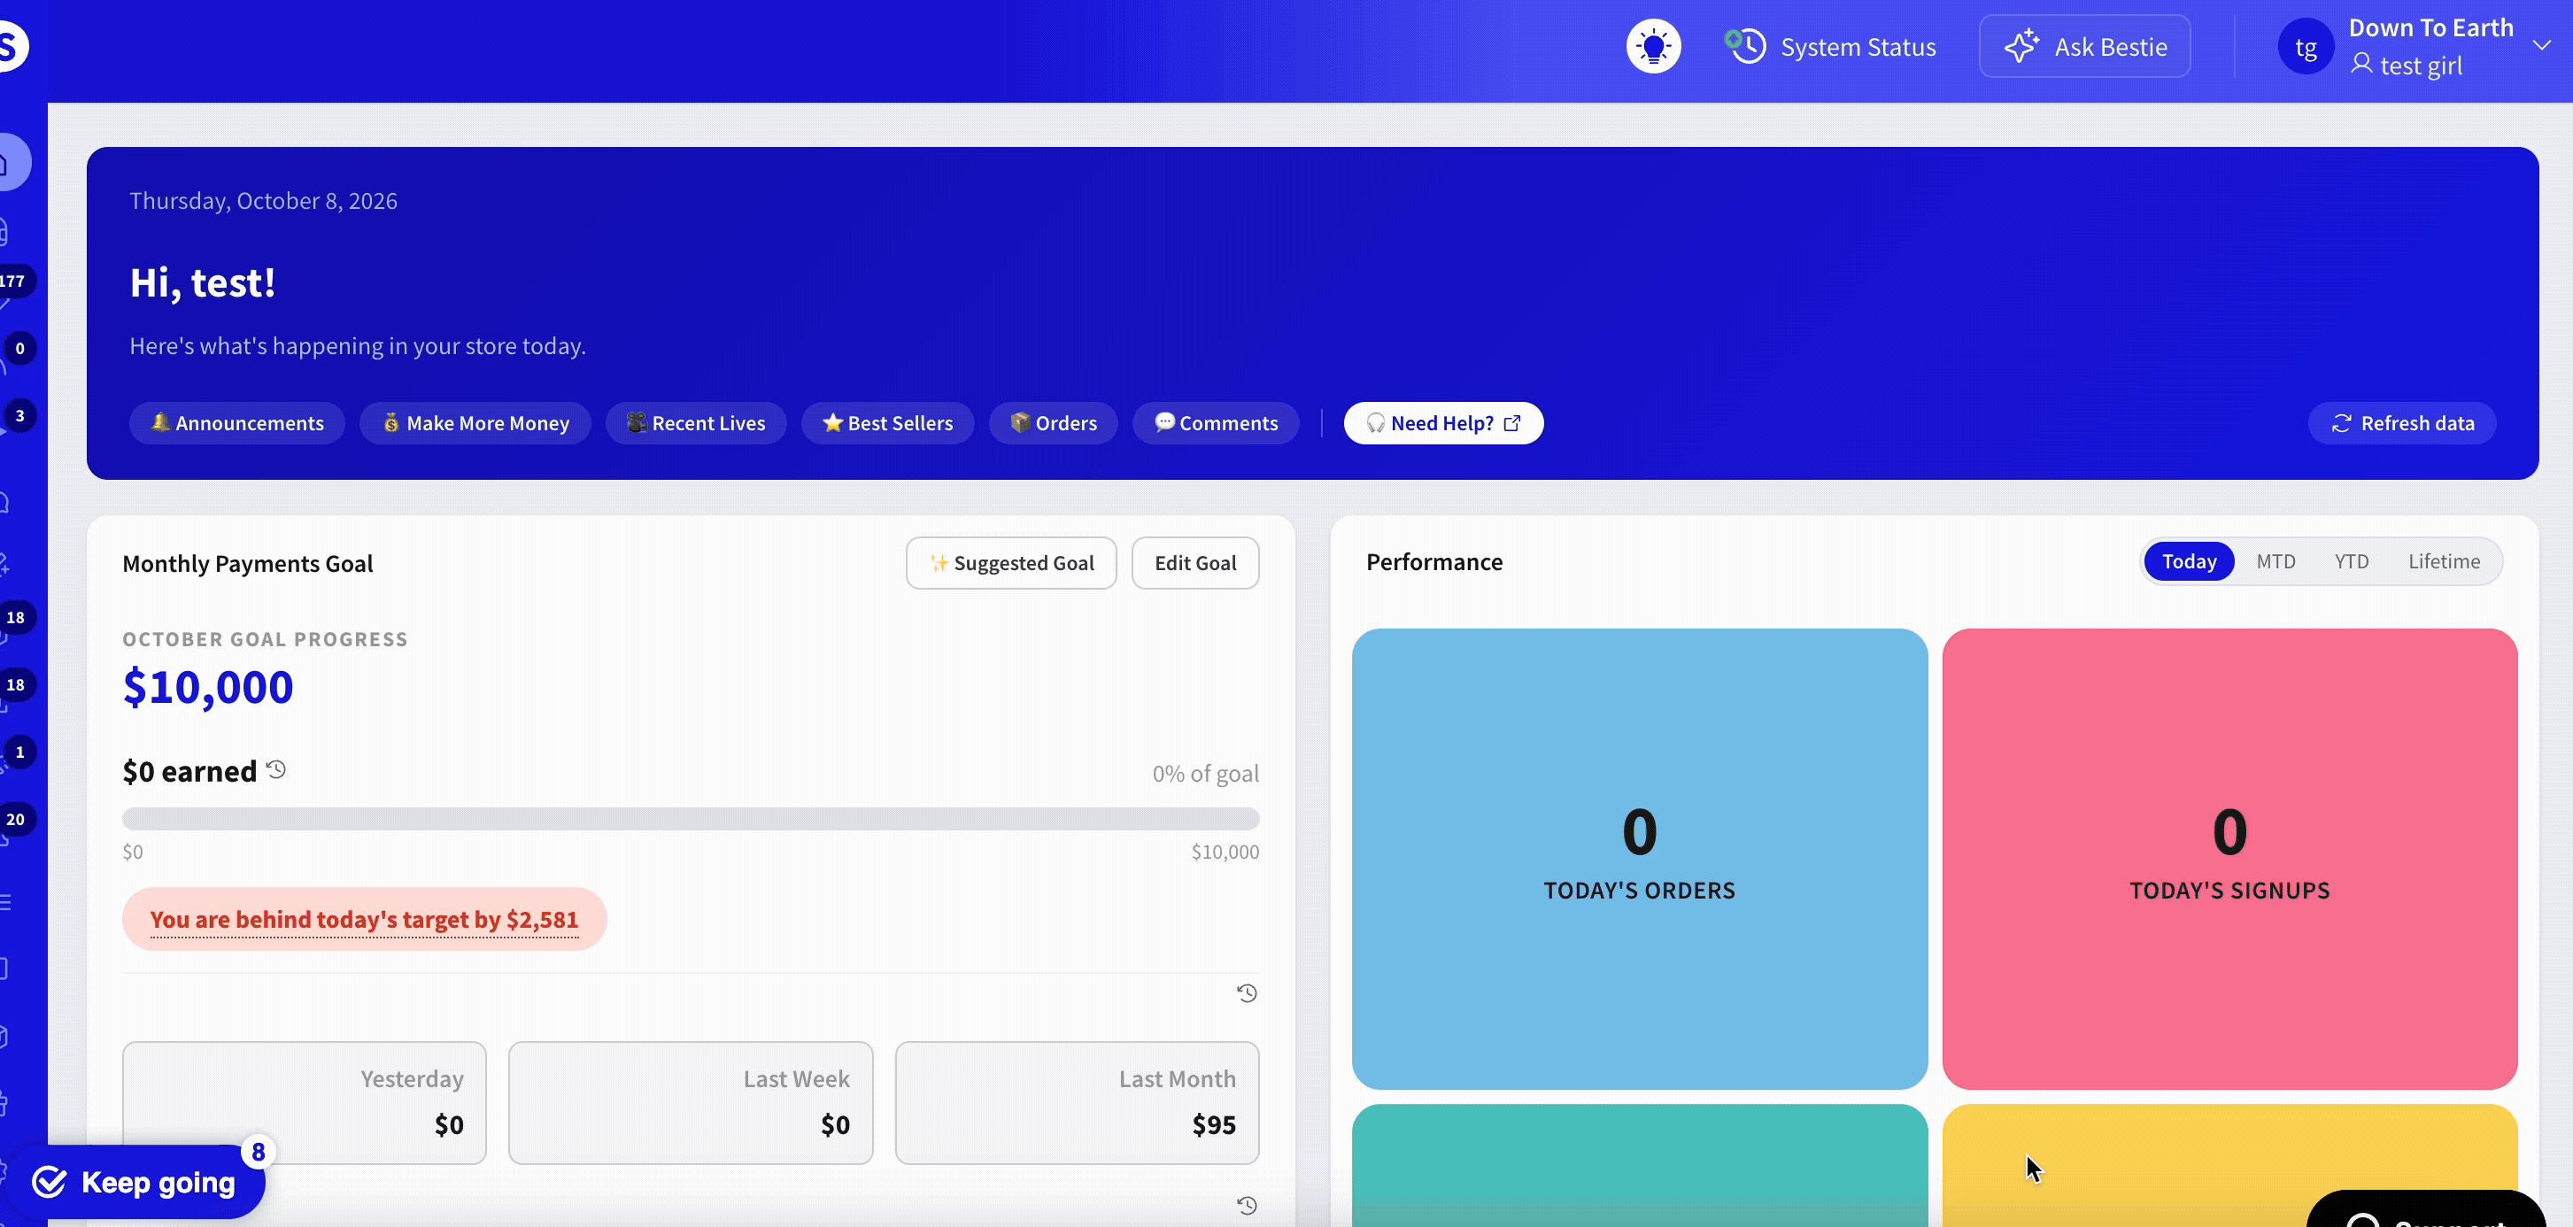Click the Edit Goal button
2573x1227 pixels.
[1194, 563]
